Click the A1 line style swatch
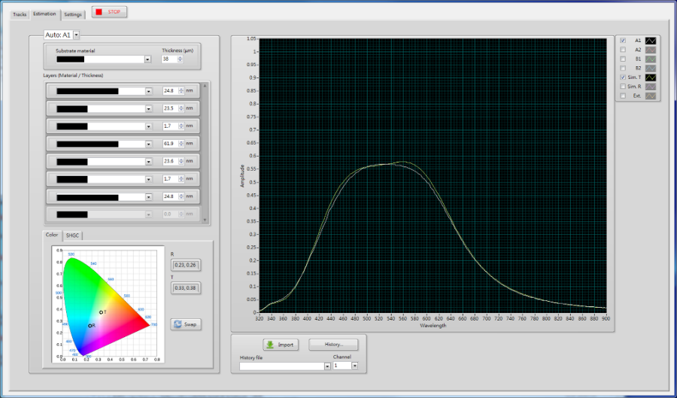677x398 pixels. point(651,41)
